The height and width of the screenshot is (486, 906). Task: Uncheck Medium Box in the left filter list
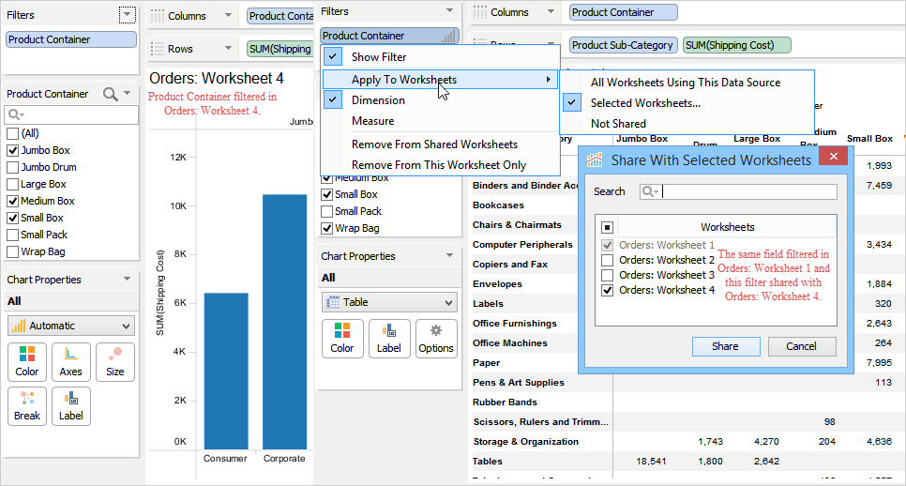[12, 201]
